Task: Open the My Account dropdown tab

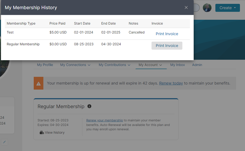Action: [150, 65]
